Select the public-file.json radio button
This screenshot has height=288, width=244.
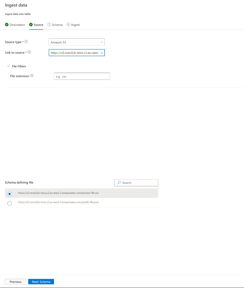pos(10,203)
